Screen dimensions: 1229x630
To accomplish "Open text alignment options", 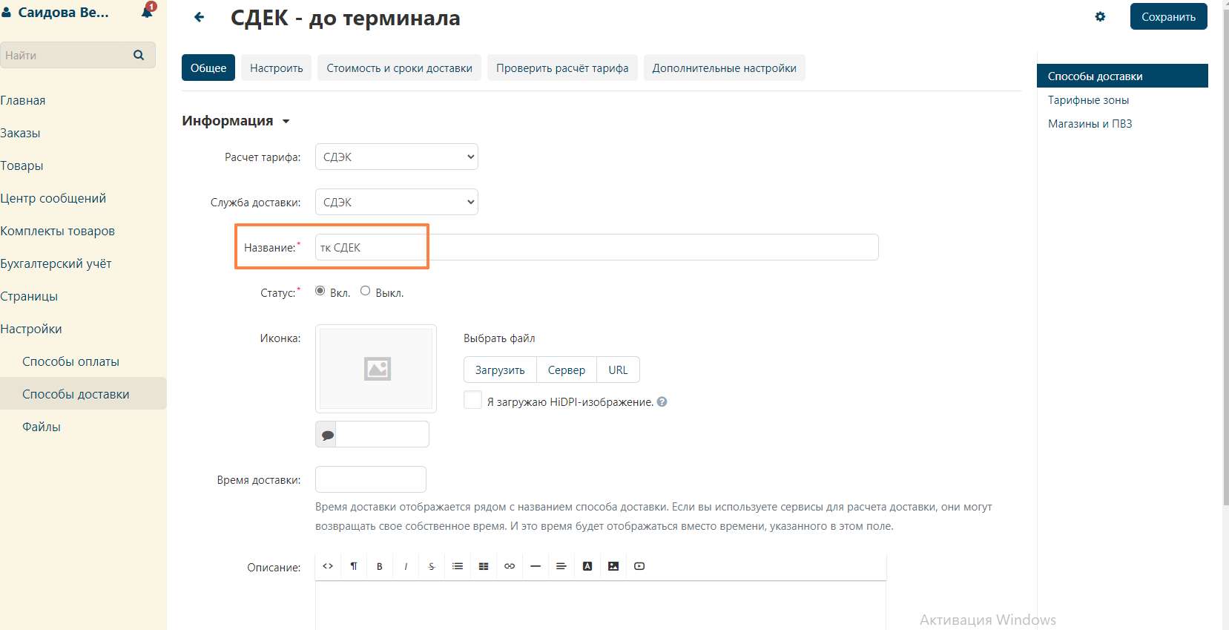I will coord(561,566).
